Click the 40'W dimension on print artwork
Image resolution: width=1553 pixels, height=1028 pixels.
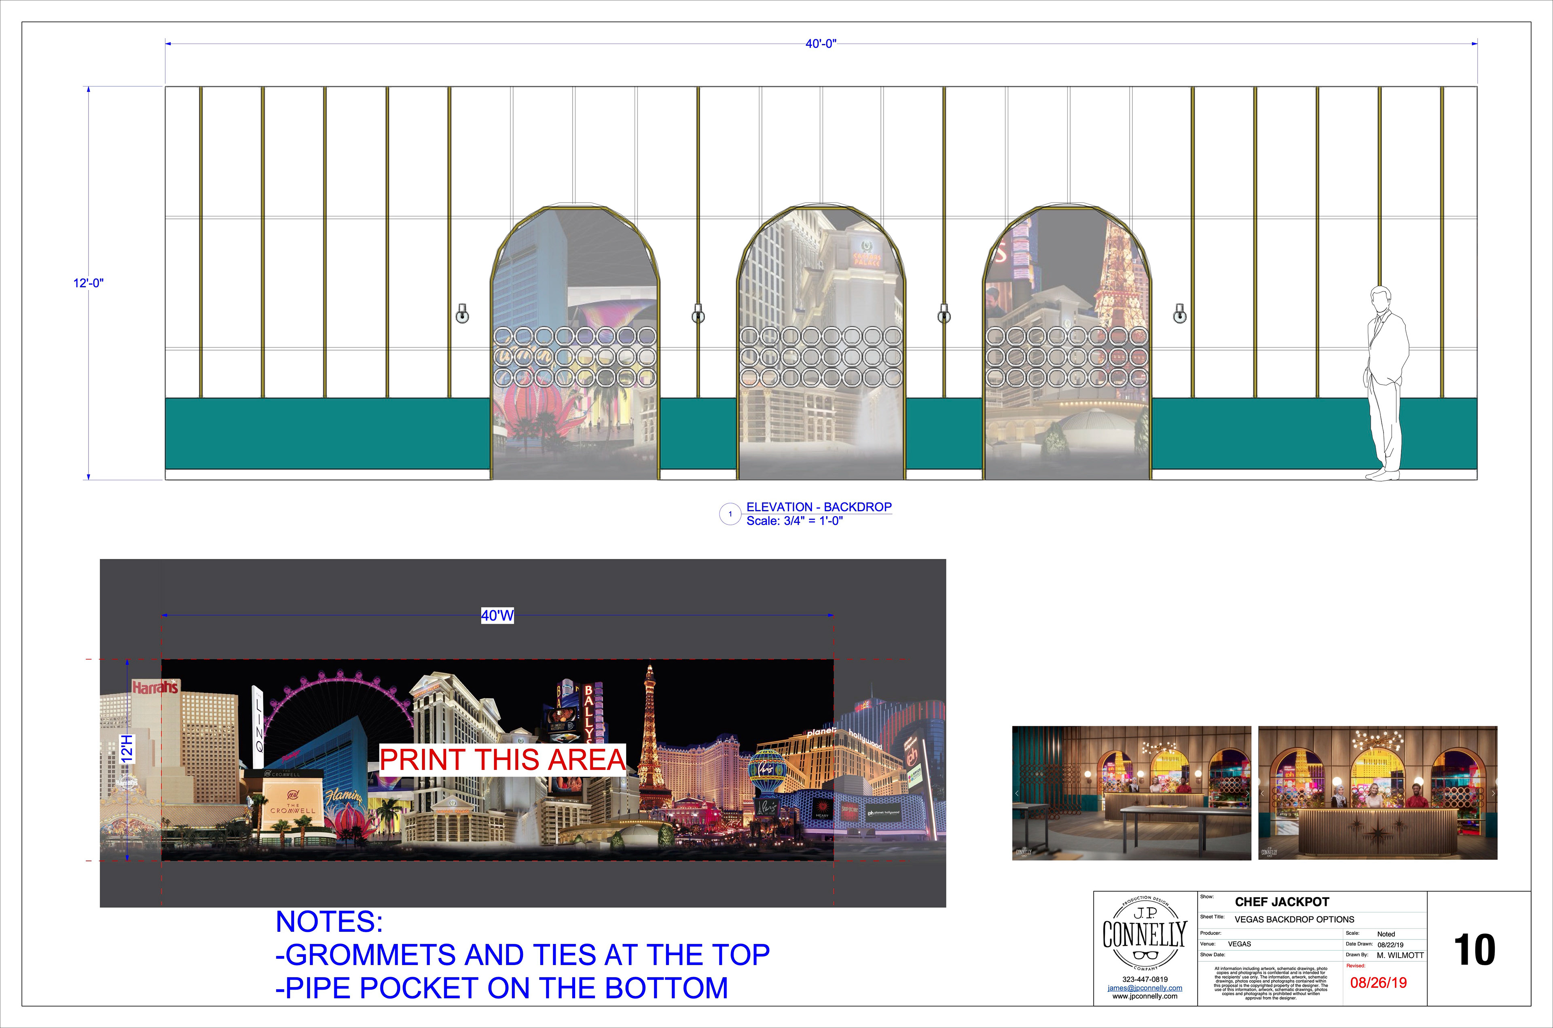[497, 616]
